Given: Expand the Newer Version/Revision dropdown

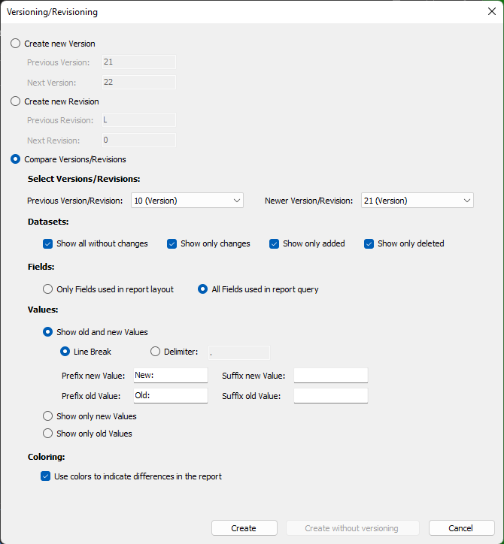Looking at the screenshot, I should pyautogui.click(x=417, y=201).
